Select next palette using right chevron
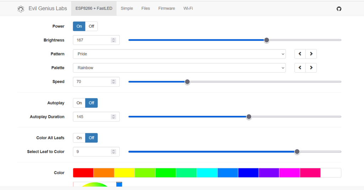 311,68
